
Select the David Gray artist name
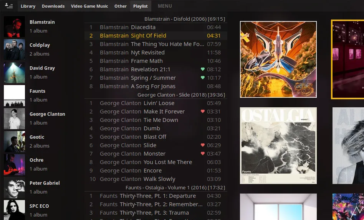click(x=42, y=68)
